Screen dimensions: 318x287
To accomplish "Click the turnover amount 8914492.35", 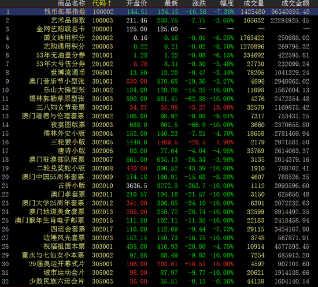I will point(292,212).
